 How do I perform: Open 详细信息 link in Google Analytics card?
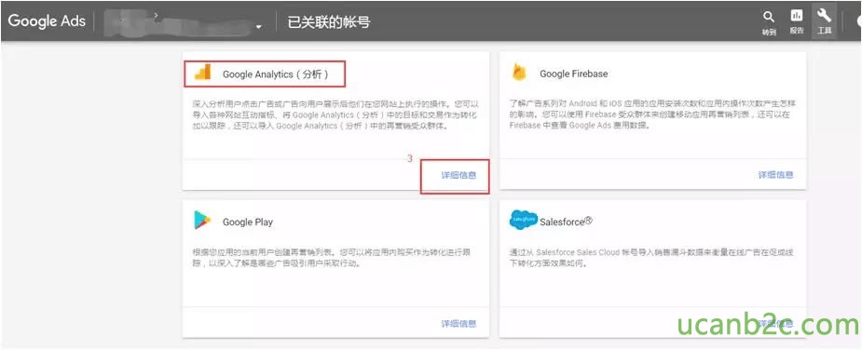tap(458, 175)
